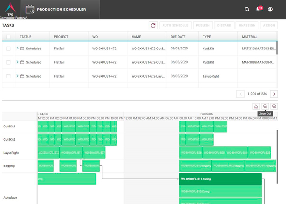Click the Cut&Kit2 resource row label
Screen dimensions: 286x204
(10, 140)
